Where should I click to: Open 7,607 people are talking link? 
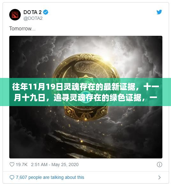tap(50, 177)
